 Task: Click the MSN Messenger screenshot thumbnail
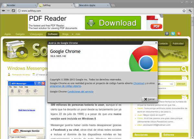27,110
